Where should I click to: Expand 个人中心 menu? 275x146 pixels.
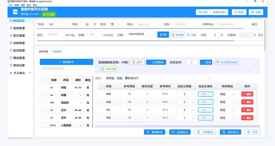pos(20,73)
